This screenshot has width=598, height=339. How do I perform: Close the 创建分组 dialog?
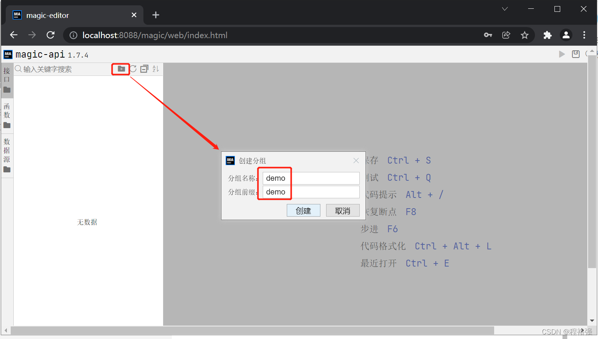(356, 161)
